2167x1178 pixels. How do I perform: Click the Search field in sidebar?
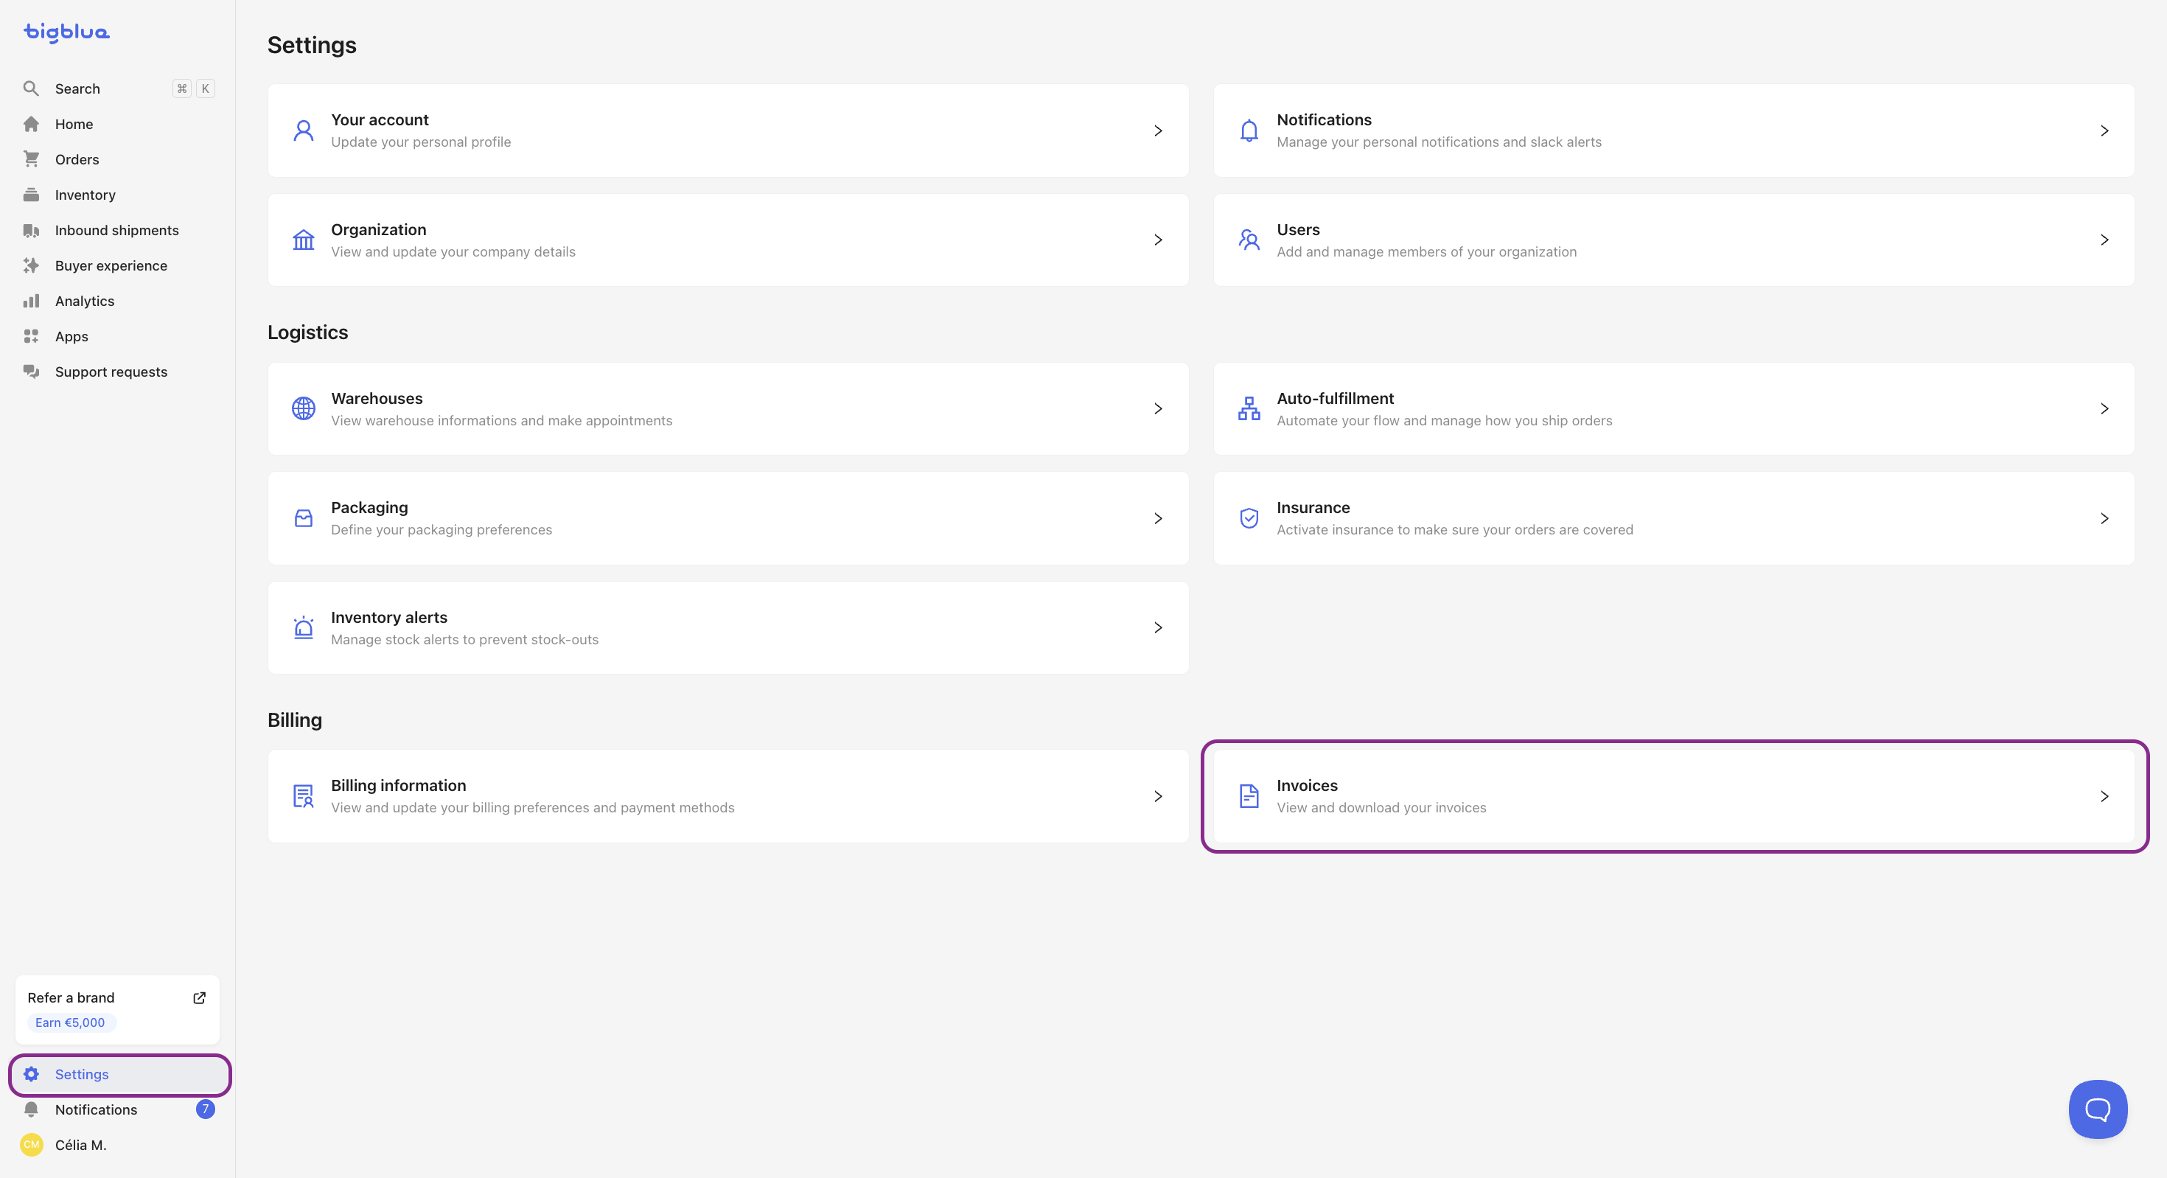pyautogui.click(x=77, y=88)
